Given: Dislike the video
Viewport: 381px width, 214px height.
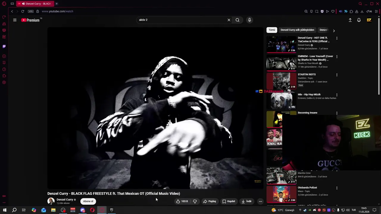Looking at the screenshot, I should [195, 201].
